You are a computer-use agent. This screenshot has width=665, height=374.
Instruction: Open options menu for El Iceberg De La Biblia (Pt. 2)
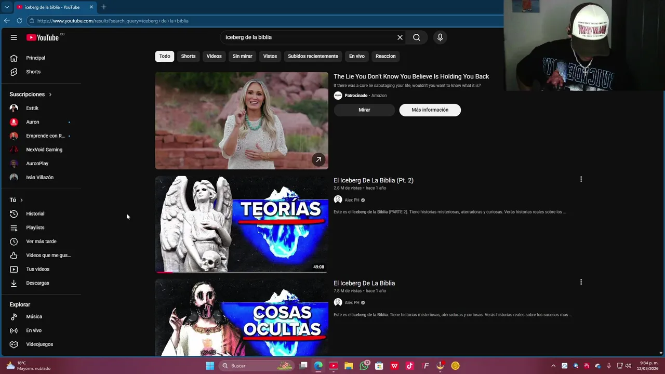tap(581, 179)
